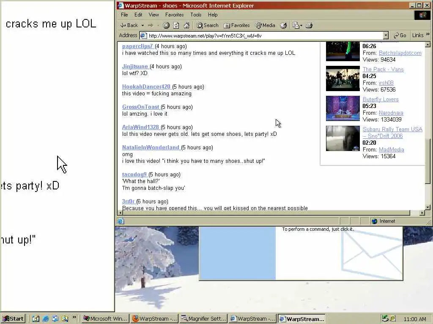Visit uploader Betchslapdotcom's profile
Viewport: 433px width, 324px height.
coord(400,53)
